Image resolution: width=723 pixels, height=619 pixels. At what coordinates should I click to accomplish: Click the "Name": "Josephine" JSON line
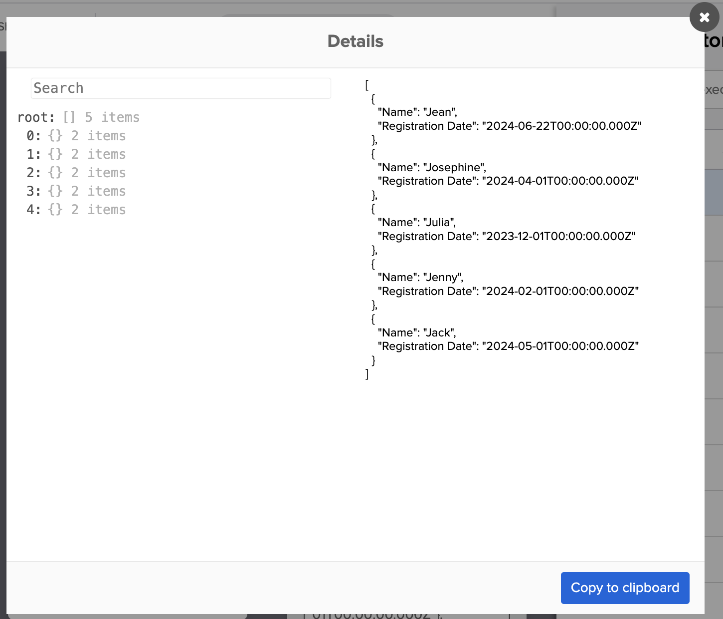pos(431,168)
